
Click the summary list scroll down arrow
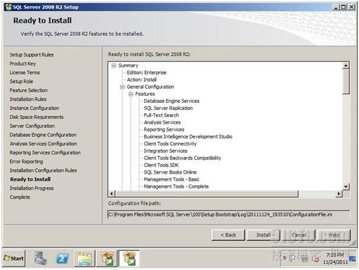click(346, 186)
